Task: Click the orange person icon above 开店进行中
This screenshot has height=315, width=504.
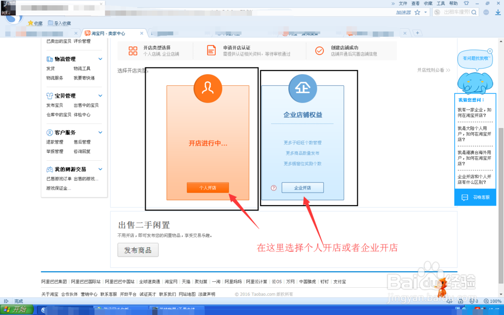Action: coord(208,89)
